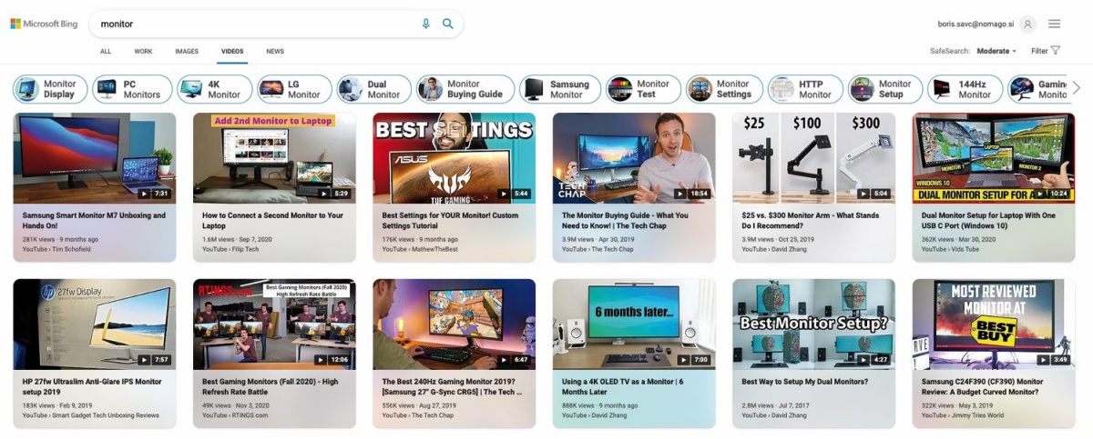Click the magnifying glass search icon
1093x439 pixels.
pos(448,24)
